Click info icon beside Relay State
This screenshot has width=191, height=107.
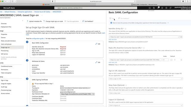tap(126, 85)
